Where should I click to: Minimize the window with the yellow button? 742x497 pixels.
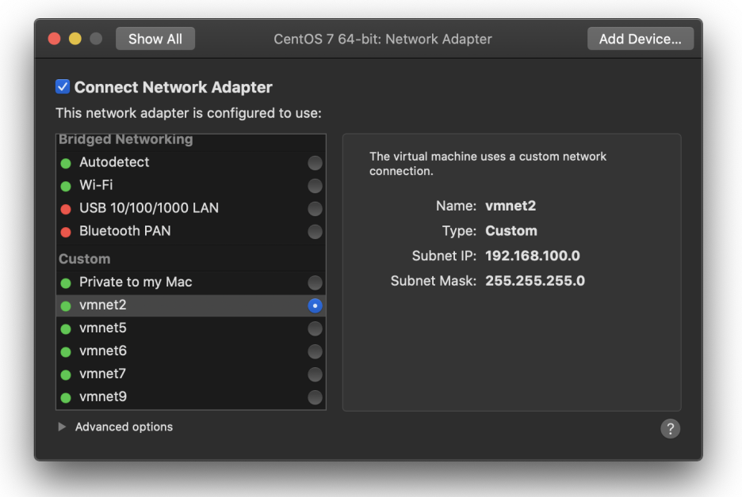tap(75, 39)
